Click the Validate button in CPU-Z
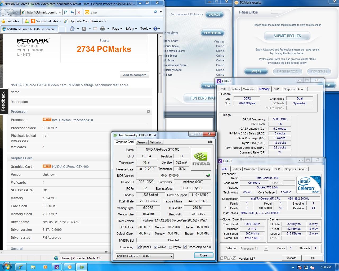The width and height of the screenshot is (339, 271). [291, 258]
